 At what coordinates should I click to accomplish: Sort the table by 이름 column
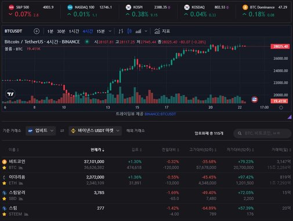click(x=13, y=149)
